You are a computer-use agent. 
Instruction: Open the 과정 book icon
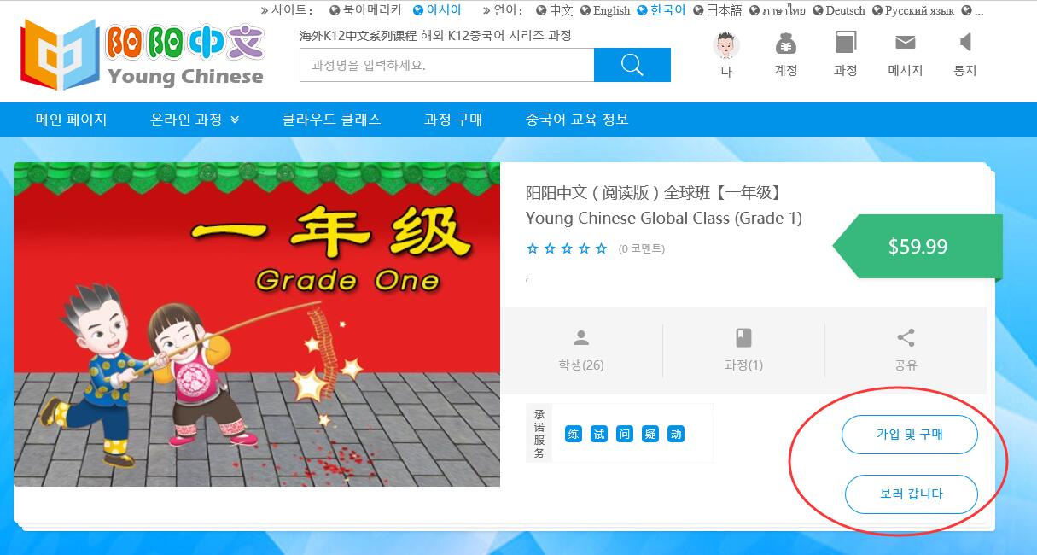coord(846,44)
